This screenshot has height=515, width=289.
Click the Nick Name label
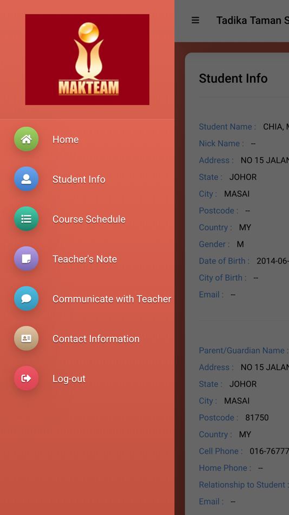point(221,143)
